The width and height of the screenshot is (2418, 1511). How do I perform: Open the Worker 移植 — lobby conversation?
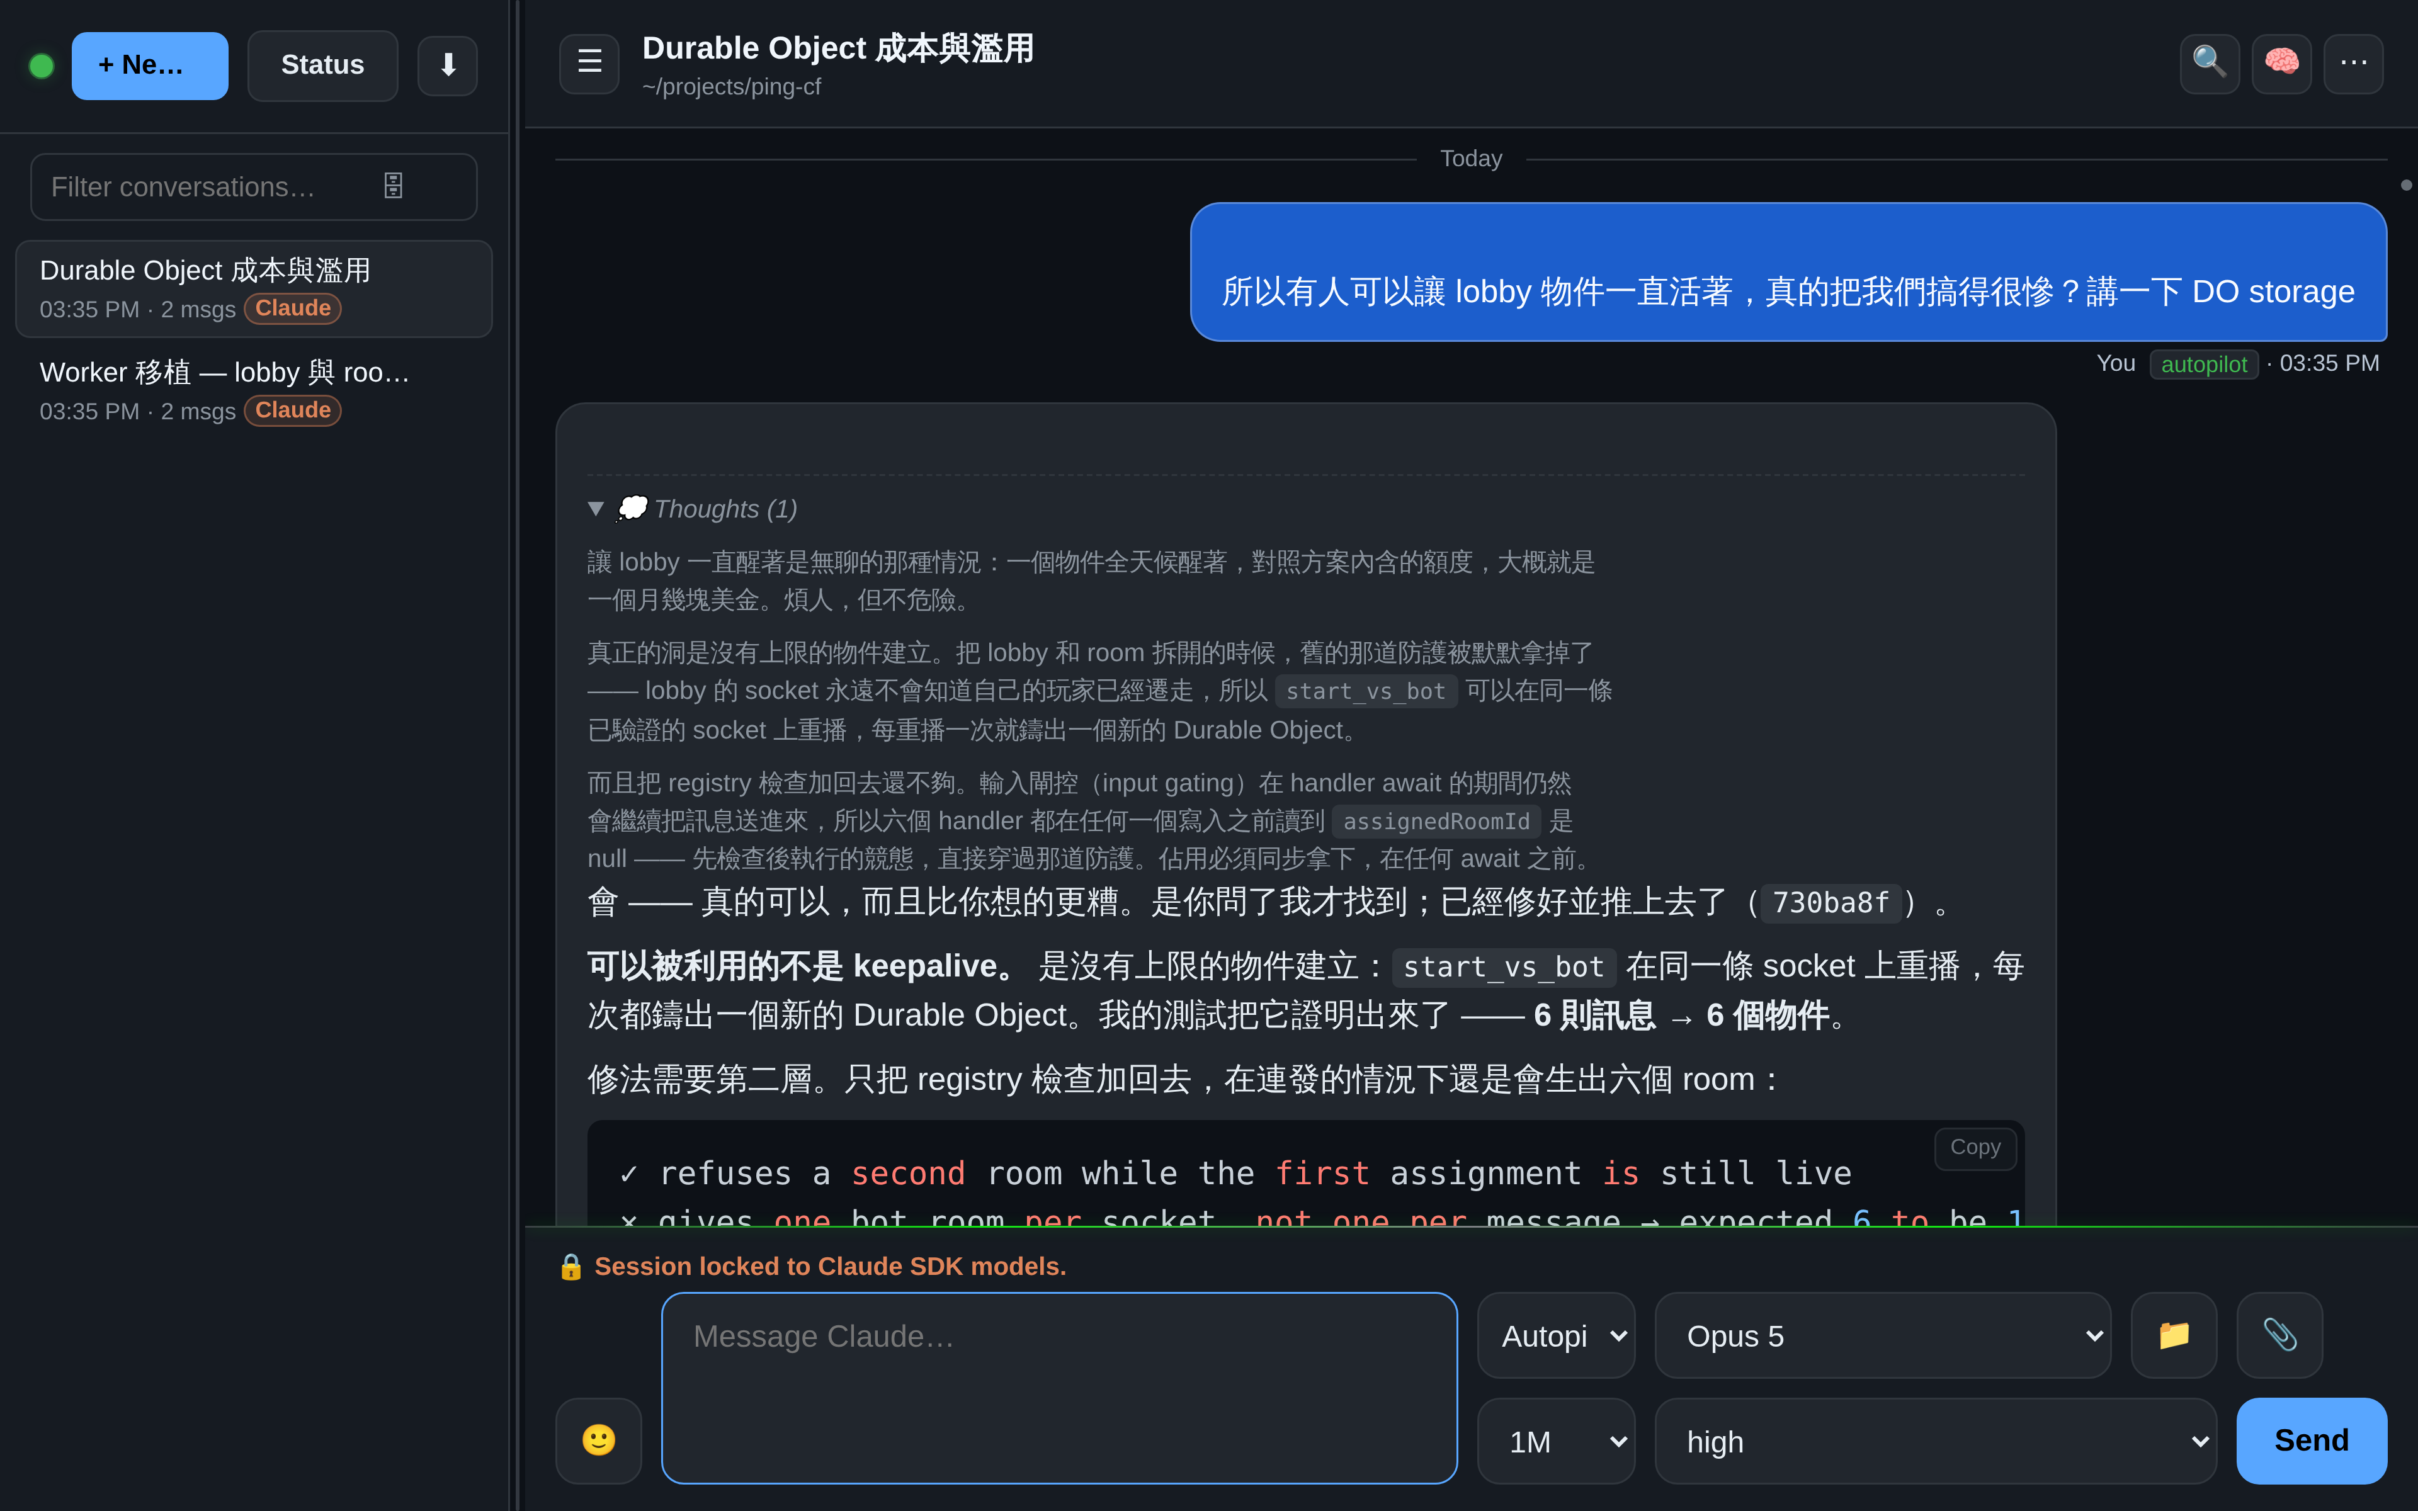coord(254,391)
